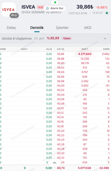
Task: Click the 40,73 average sell price
Action: 61,168
